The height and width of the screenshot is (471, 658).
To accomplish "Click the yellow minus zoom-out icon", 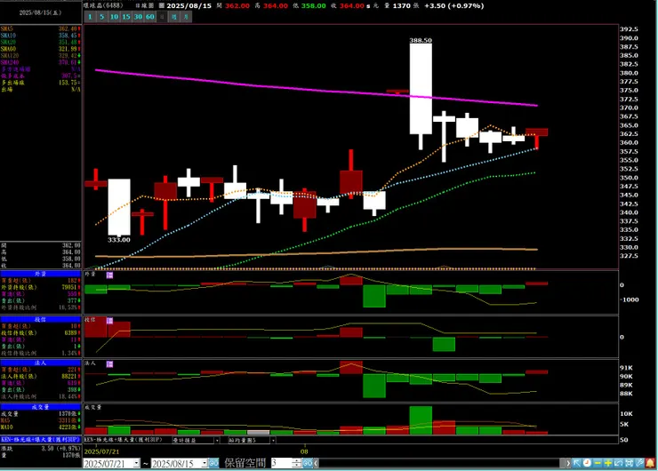I will click(598, 463).
